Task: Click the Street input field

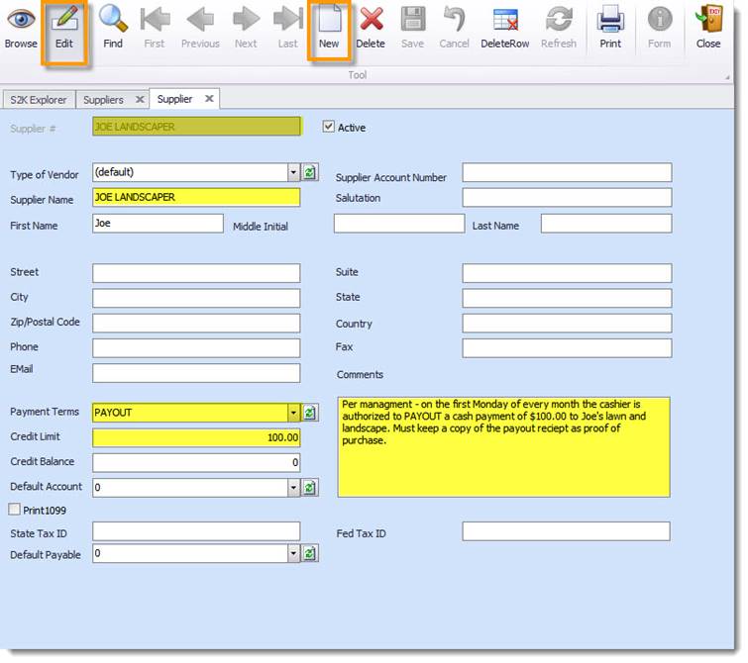Action: [x=196, y=273]
